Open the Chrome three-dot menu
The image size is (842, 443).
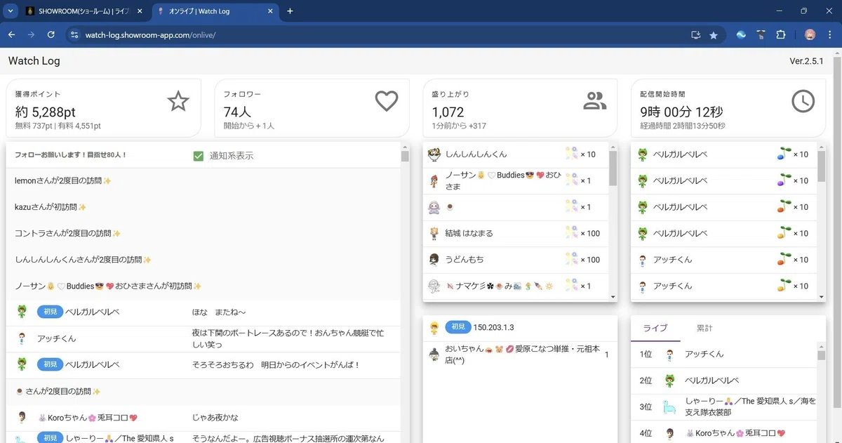(829, 34)
